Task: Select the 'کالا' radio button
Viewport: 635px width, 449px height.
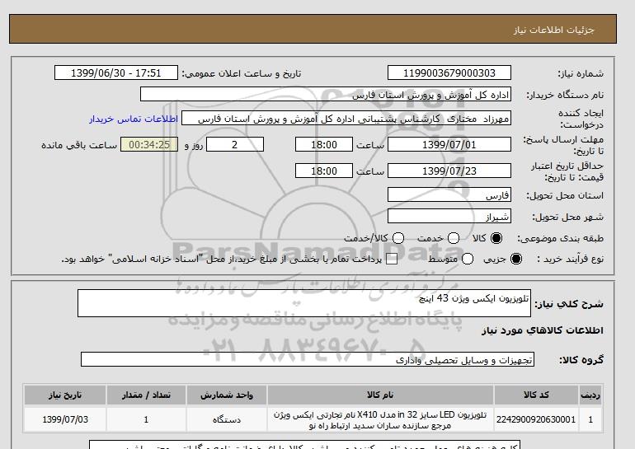Action: pos(496,238)
